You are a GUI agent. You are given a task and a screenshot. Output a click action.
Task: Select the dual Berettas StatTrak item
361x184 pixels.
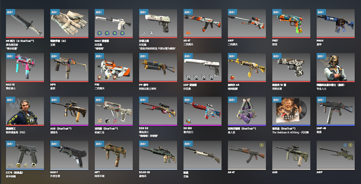pos(247,111)
